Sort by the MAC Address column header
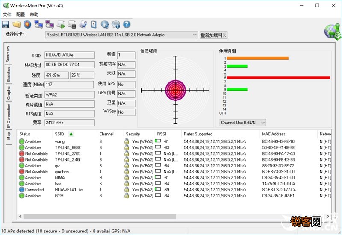This screenshot has width=342, height=235. [x=288, y=134]
